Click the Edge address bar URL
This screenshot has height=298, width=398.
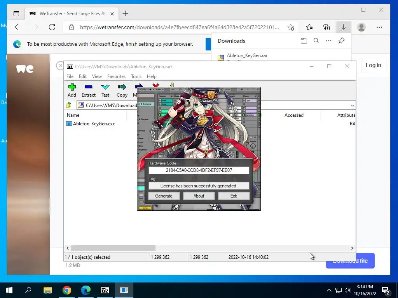click(x=179, y=27)
